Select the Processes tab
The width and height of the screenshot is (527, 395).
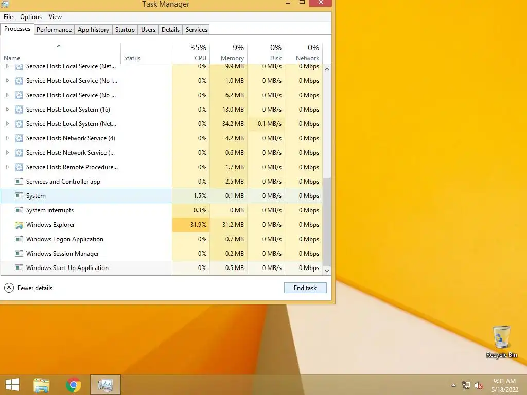click(17, 29)
